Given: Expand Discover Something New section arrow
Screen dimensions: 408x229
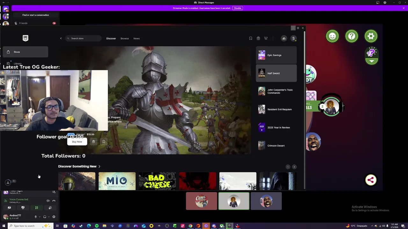Looking at the screenshot, I should [99, 166].
